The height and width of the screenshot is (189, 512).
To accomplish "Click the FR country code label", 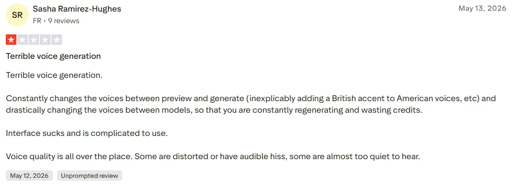I will (37, 21).
